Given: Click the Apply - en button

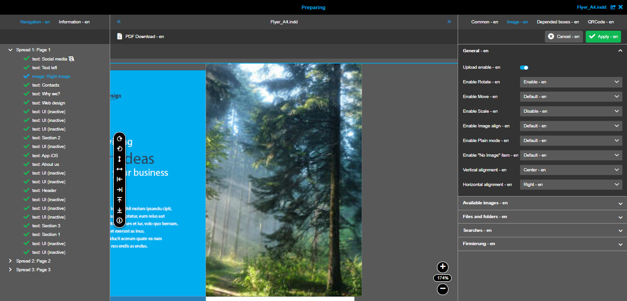Looking at the screenshot, I should (x=603, y=37).
